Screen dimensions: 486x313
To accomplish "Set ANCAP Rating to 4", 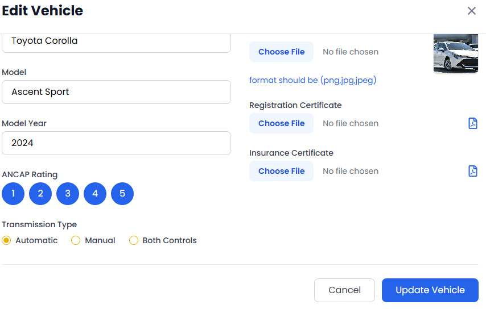I will coord(95,194).
